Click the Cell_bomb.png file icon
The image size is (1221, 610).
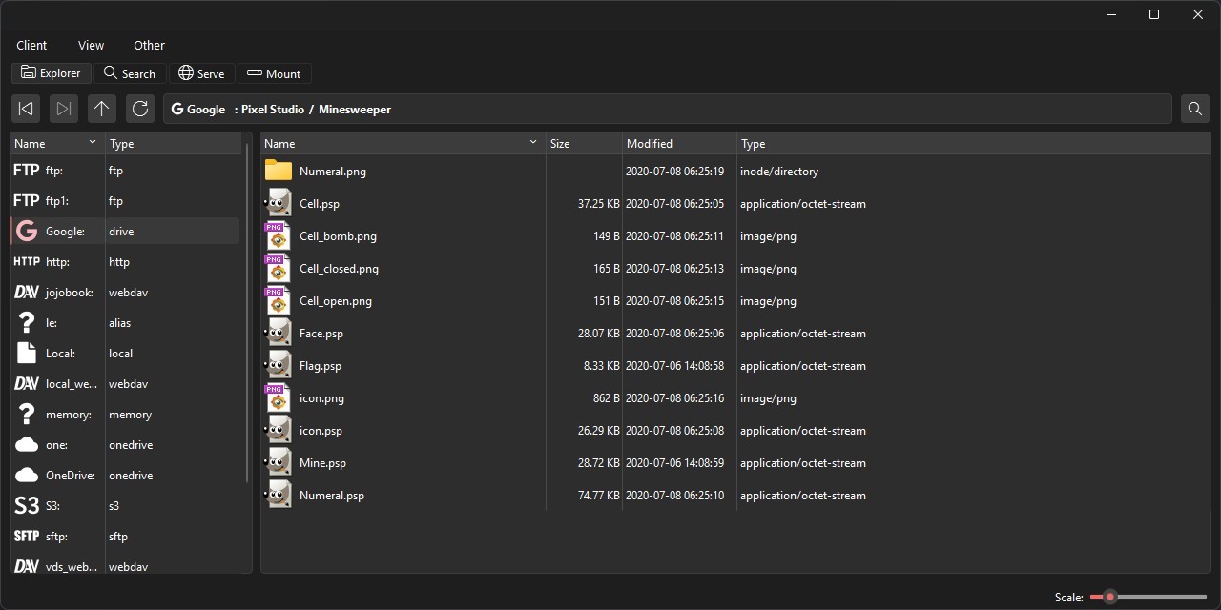(278, 235)
